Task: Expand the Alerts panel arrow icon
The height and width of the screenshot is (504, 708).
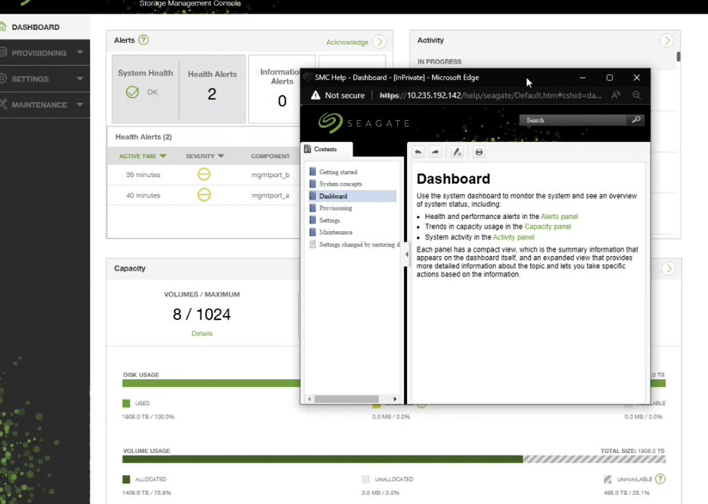Action: (380, 42)
